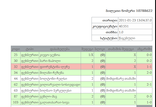The width and height of the screenshot is (156, 107).
Task: Select the amount value '1.0'
Action: click(121, 32)
